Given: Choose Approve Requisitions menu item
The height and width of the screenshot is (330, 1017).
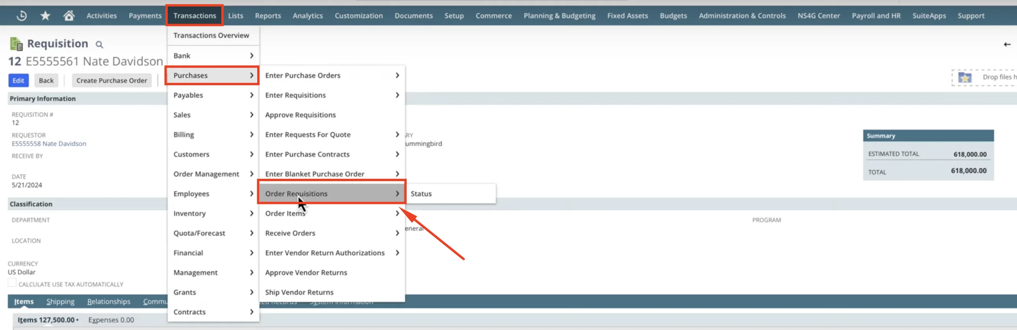Looking at the screenshot, I should tap(332, 115).
